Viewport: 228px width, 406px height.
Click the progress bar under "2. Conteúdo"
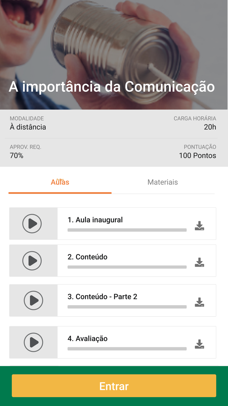point(127,267)
